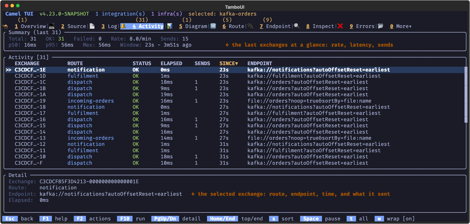Click the Activity table scrollbar thumb
This screenshot has width=470, height=224.
466,95
